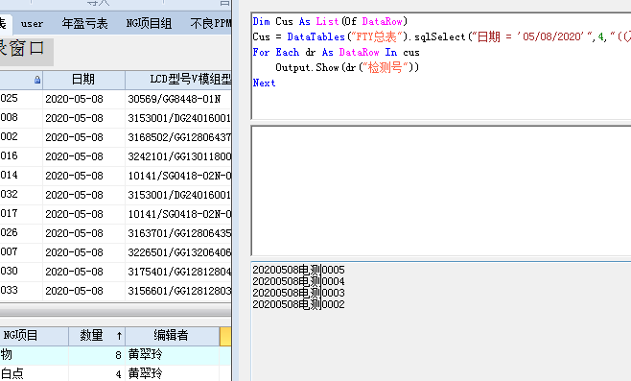Click the Next keyword in the code
631x381 pixels.
coord(264,83)
